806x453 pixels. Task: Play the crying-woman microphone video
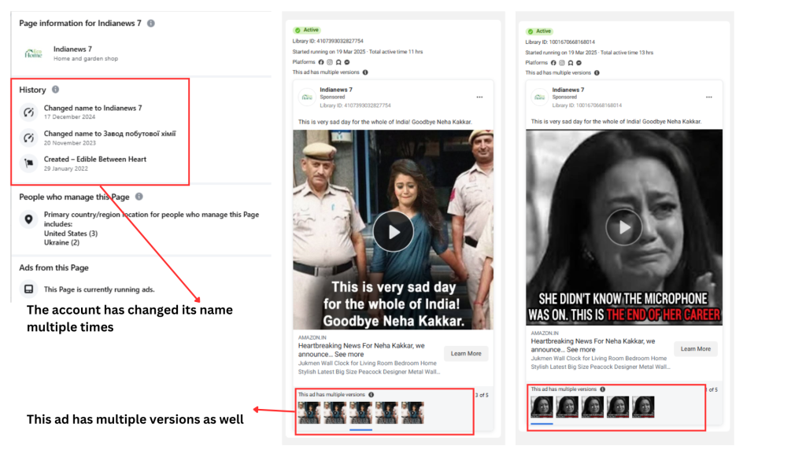point(624,227)
